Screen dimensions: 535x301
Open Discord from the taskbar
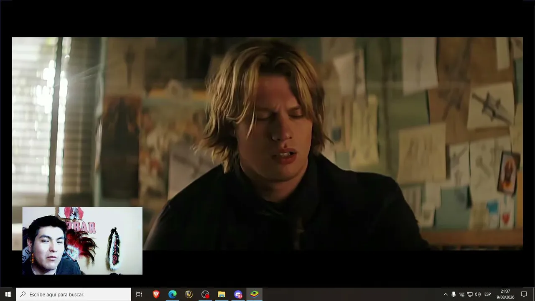tap(238, 294)
